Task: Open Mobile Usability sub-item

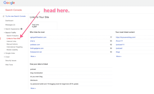Action: point(12,50)
